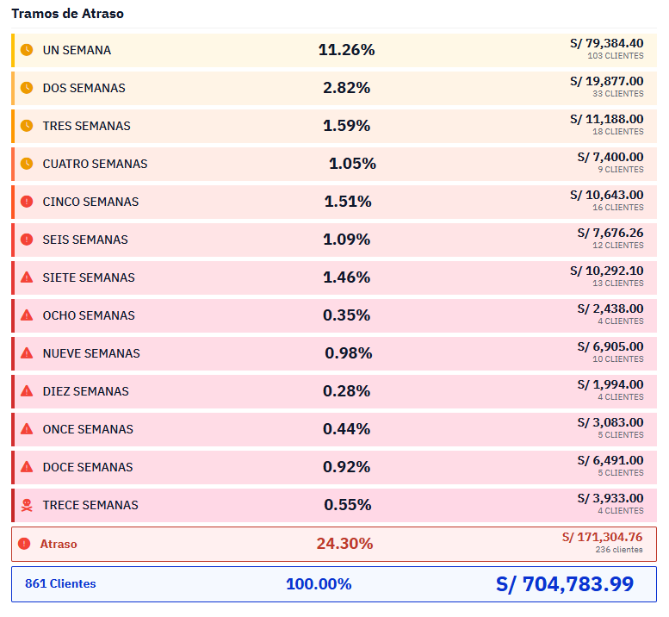The image size is (669, 617).
Task: Click the warning triangle icon beside SIETE SEMANAS
Action: point(27,277)
